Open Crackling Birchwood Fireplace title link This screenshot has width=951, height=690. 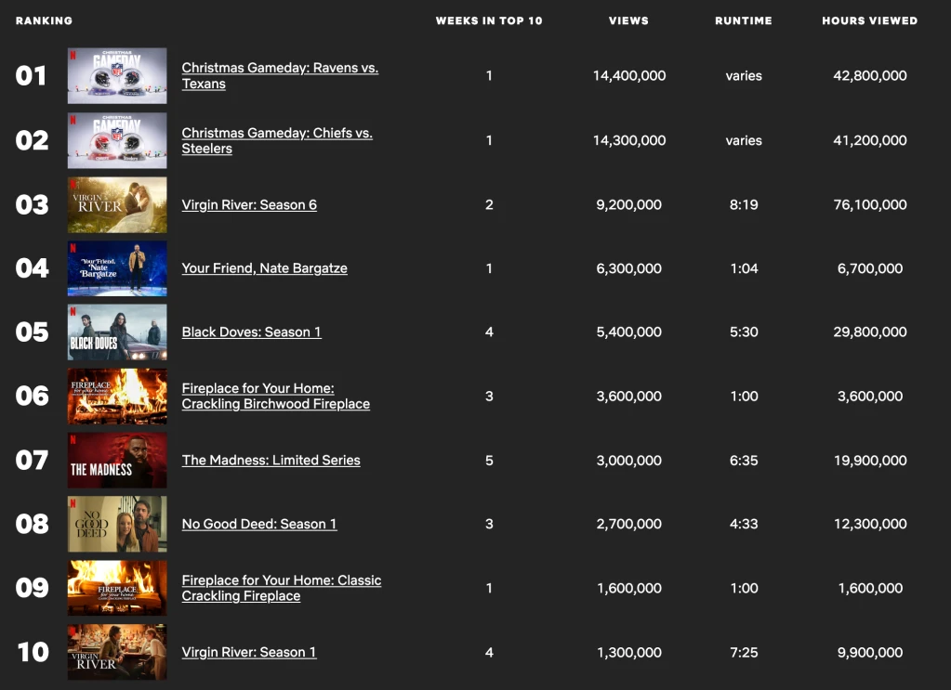276,397
